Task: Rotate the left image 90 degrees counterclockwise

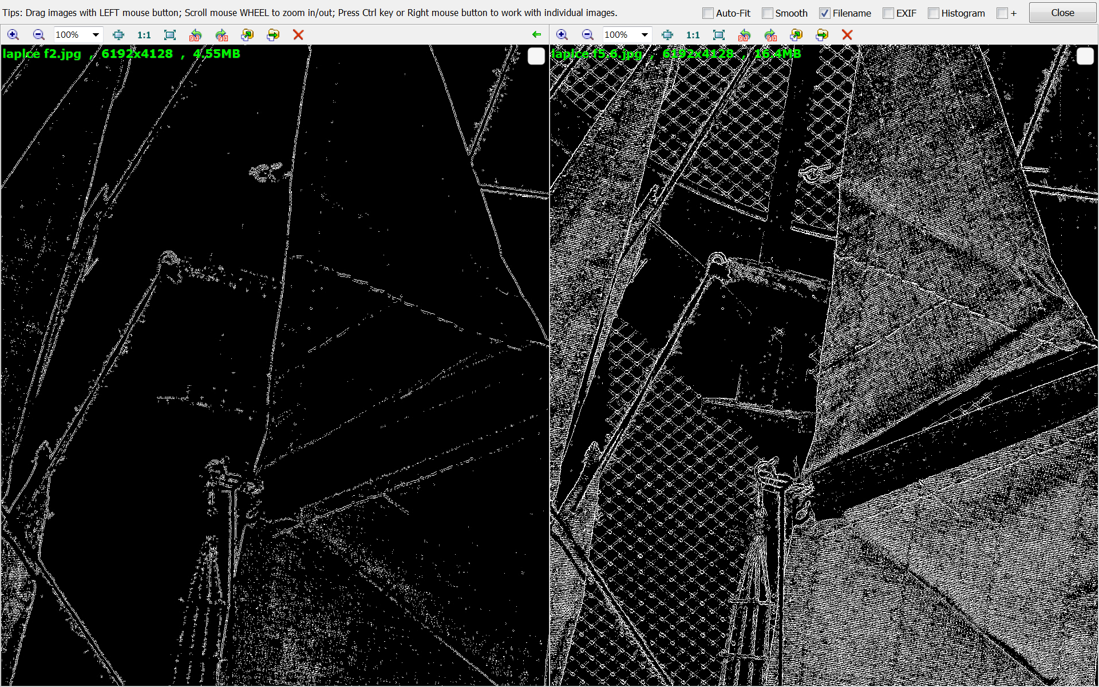Action: pyautogui.click(x=196, y=35)
